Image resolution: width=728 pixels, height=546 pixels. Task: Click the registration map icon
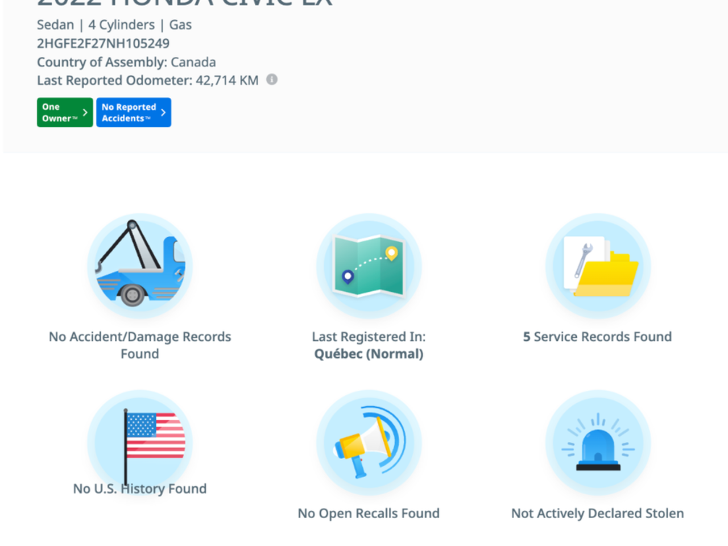(369, 266)
